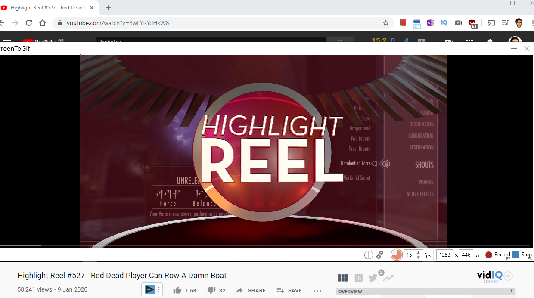Go to the Chrome home page icon
534x298 pixels.
pyautogui.click(x=43, y=23)
